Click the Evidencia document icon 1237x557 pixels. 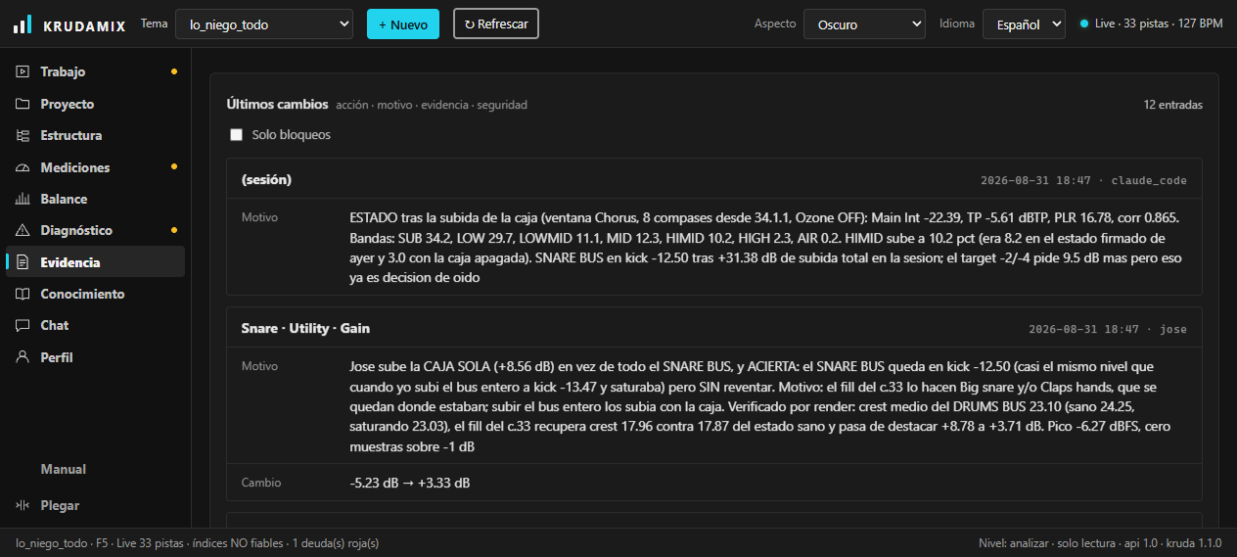[23, 262]
